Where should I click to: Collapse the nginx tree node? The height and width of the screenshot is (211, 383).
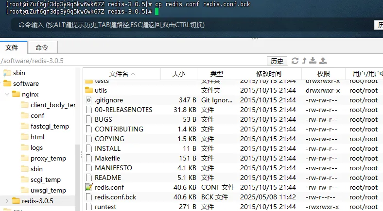[x=7, y=94]
